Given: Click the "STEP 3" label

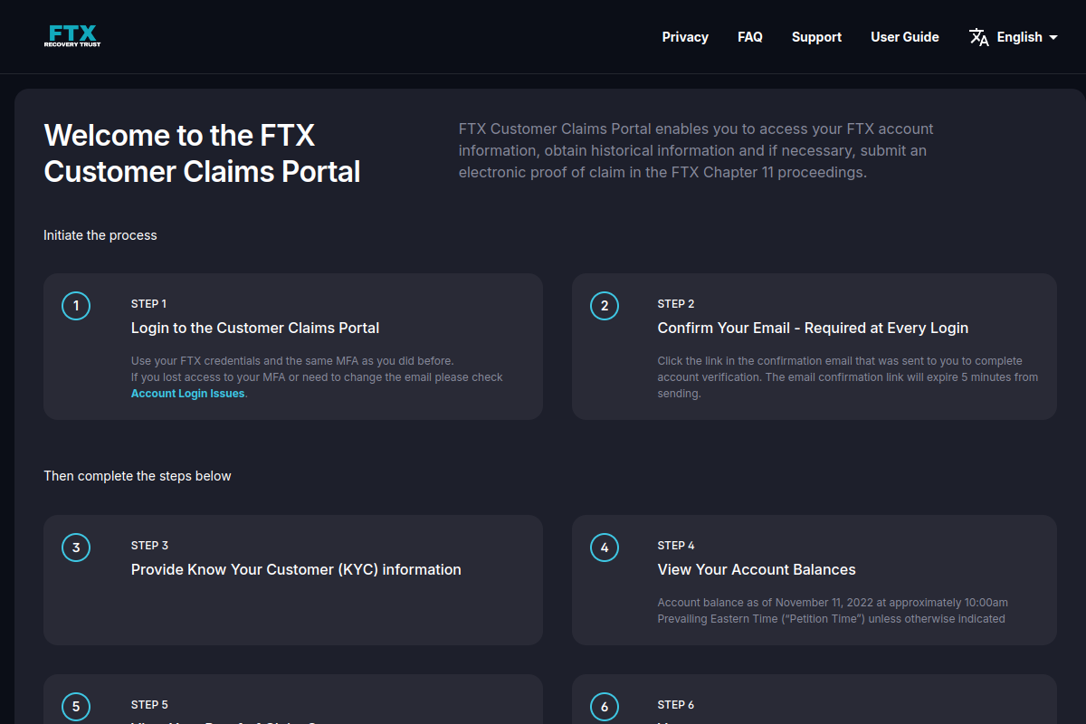Looking at the screenshot, I should (x=150, y=546).
